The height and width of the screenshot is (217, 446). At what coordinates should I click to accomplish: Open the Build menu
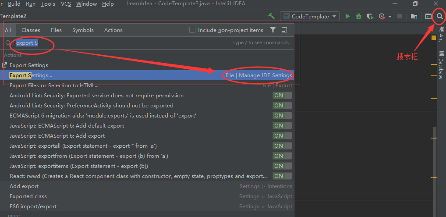tap(14, 4)
